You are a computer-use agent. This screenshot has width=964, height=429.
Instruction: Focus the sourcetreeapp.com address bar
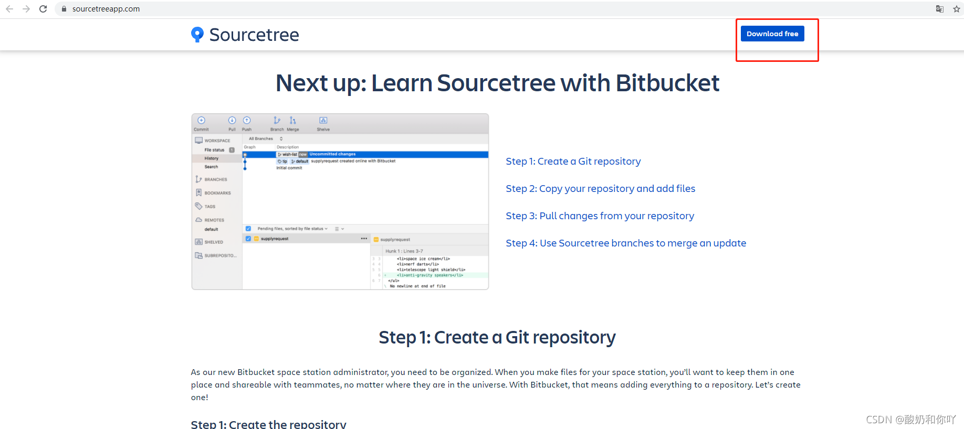point(494,9)
